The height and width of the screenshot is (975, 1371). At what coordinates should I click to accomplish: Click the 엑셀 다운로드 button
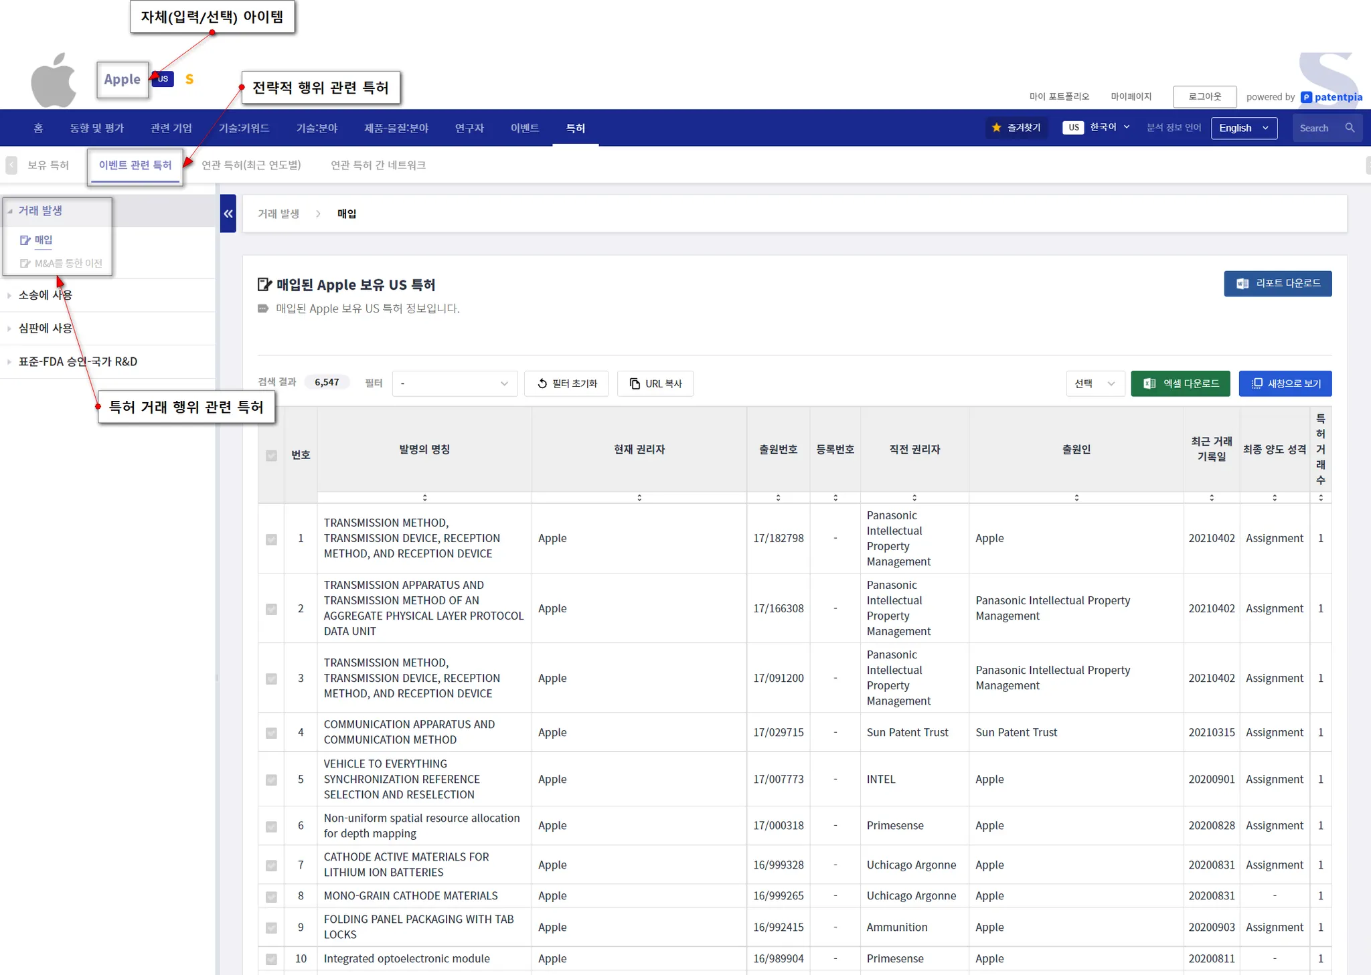pyautogui.click(x=1180, y=383)
